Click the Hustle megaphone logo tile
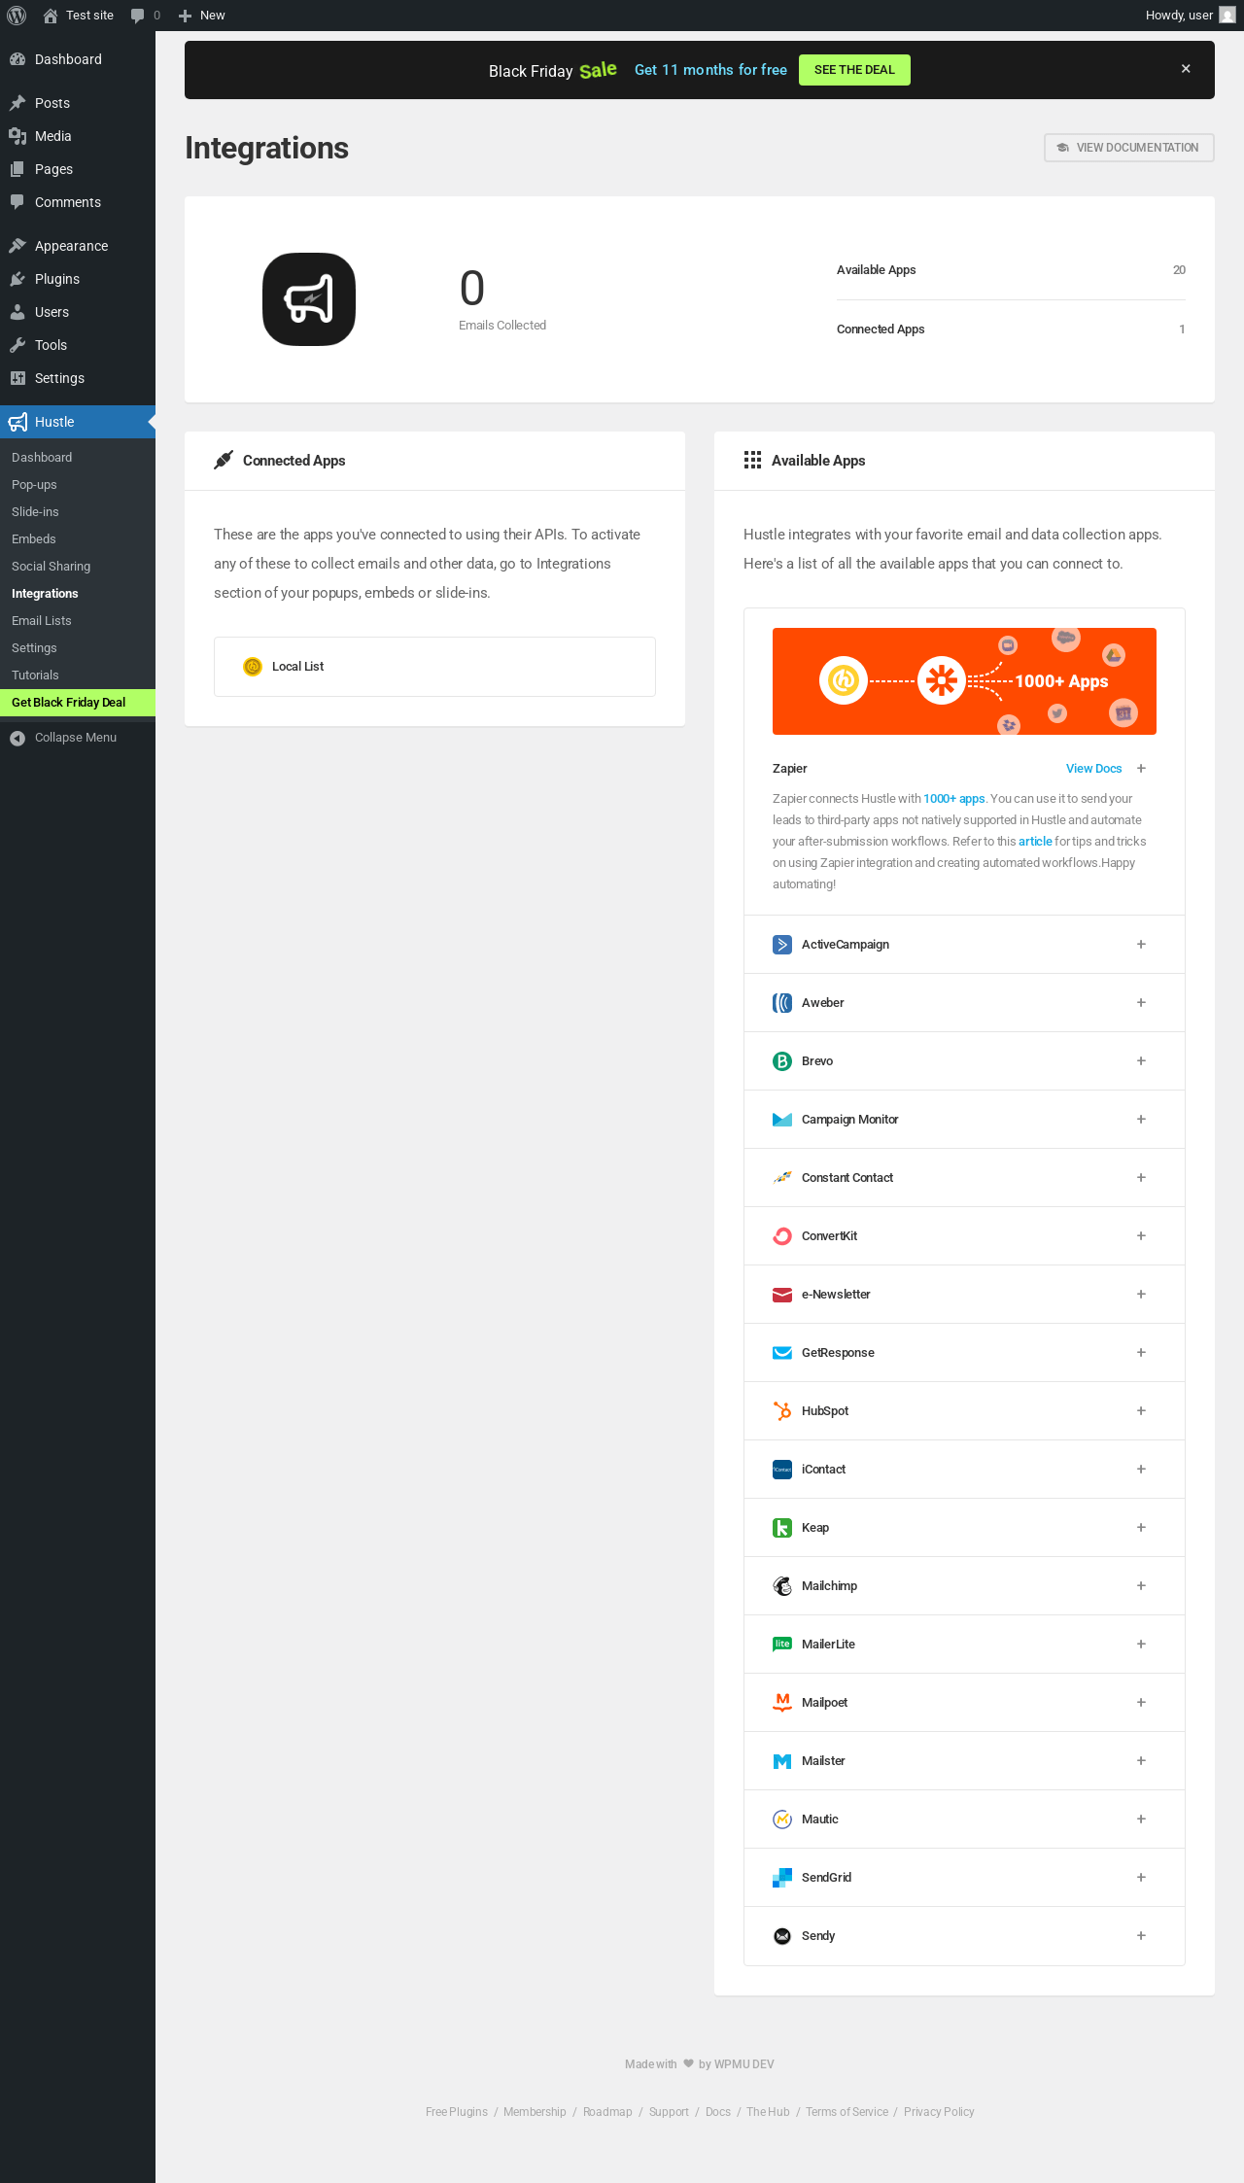Image resolution: width=1244 pixels, height=2183 pixels. (309, 299)
